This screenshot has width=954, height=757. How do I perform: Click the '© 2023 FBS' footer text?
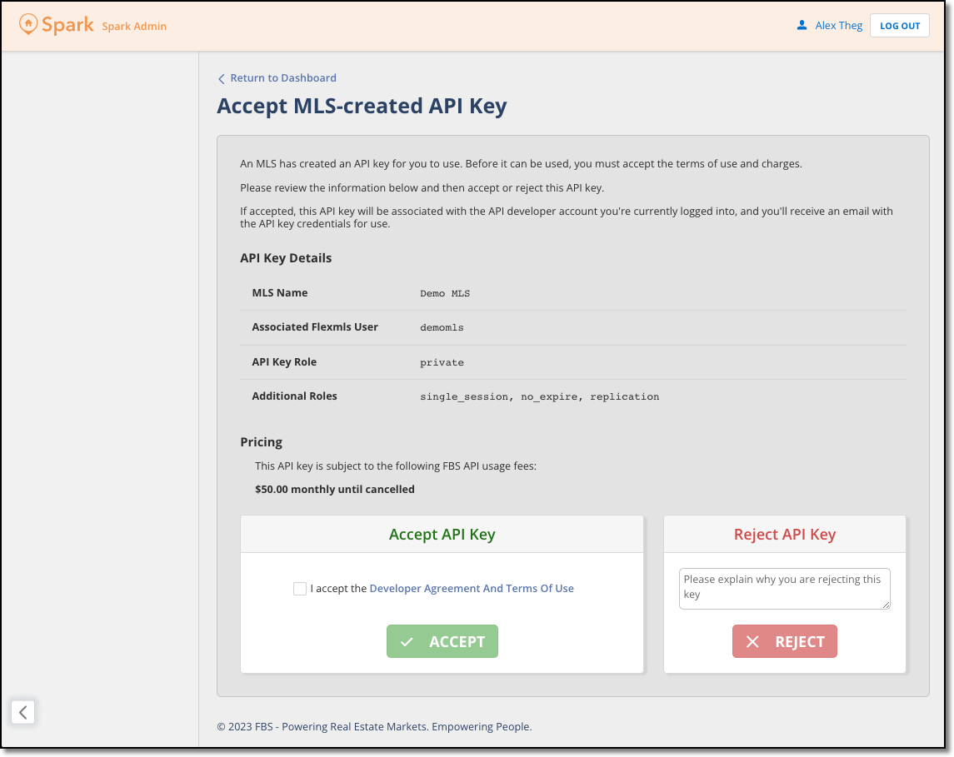(245, 726)
